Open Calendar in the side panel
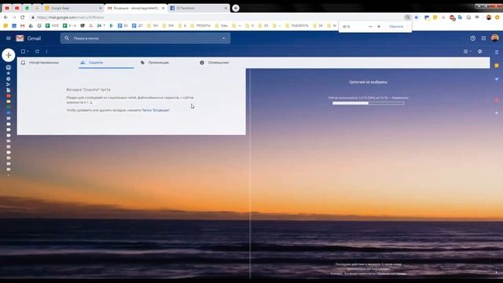Screen dimensions: 503x283 pos(497,53)
